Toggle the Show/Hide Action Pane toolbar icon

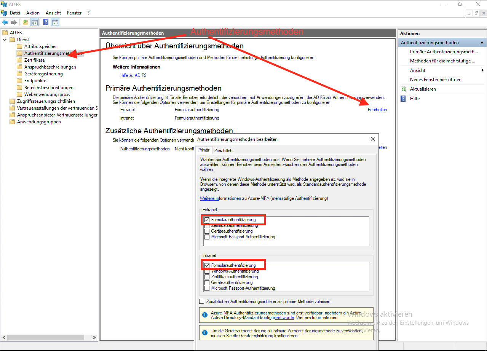coord(55,22)
